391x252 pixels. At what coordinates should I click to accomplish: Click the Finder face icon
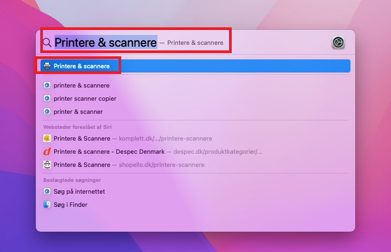[x=47, y=205]
